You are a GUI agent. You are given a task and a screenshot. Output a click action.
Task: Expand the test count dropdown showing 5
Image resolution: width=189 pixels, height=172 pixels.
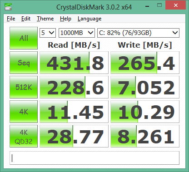tap(48, 33)
